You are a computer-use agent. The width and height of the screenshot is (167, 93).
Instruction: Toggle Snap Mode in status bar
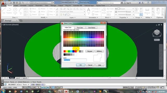26,87
